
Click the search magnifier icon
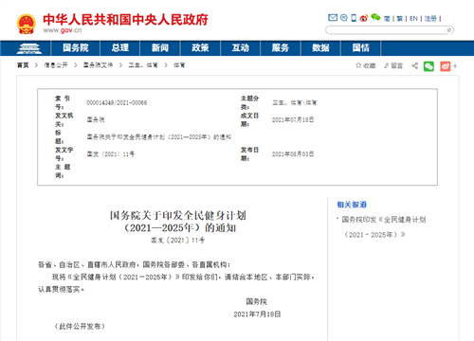[x=448, y=30]
